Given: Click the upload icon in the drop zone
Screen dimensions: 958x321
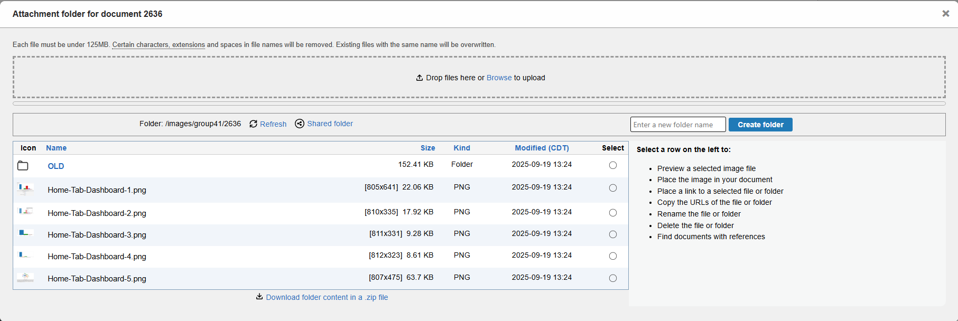Looking at the screenshot, I should click(x=420, y=78).
